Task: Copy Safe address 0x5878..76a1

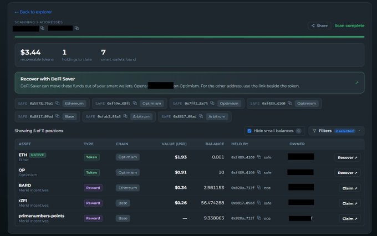Action: pos(58,103)
